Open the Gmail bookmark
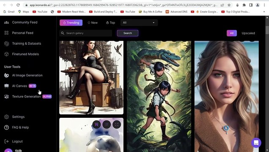269x152 pixels. pos(9,12)
